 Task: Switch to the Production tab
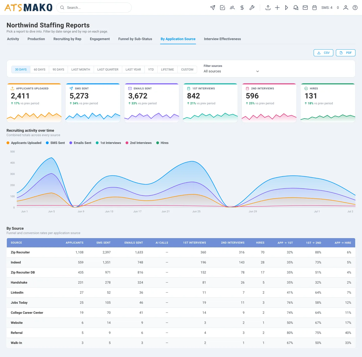tap(36, 39)
